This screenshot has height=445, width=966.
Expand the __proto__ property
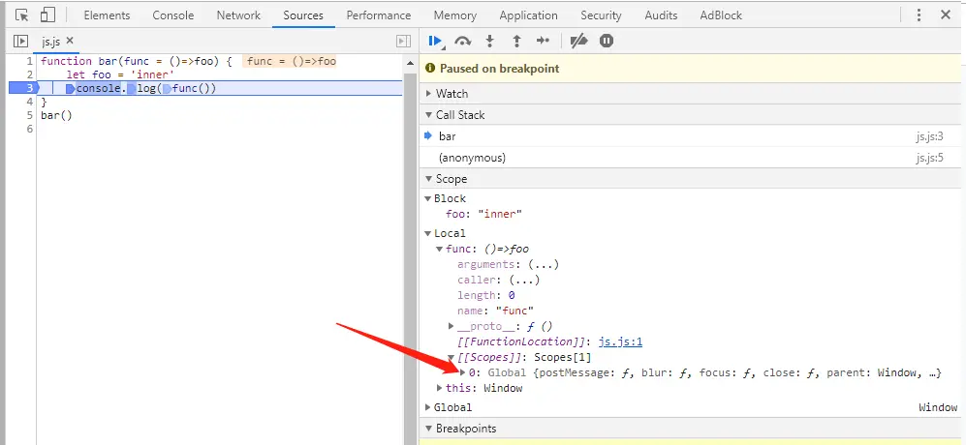[451, 326]
